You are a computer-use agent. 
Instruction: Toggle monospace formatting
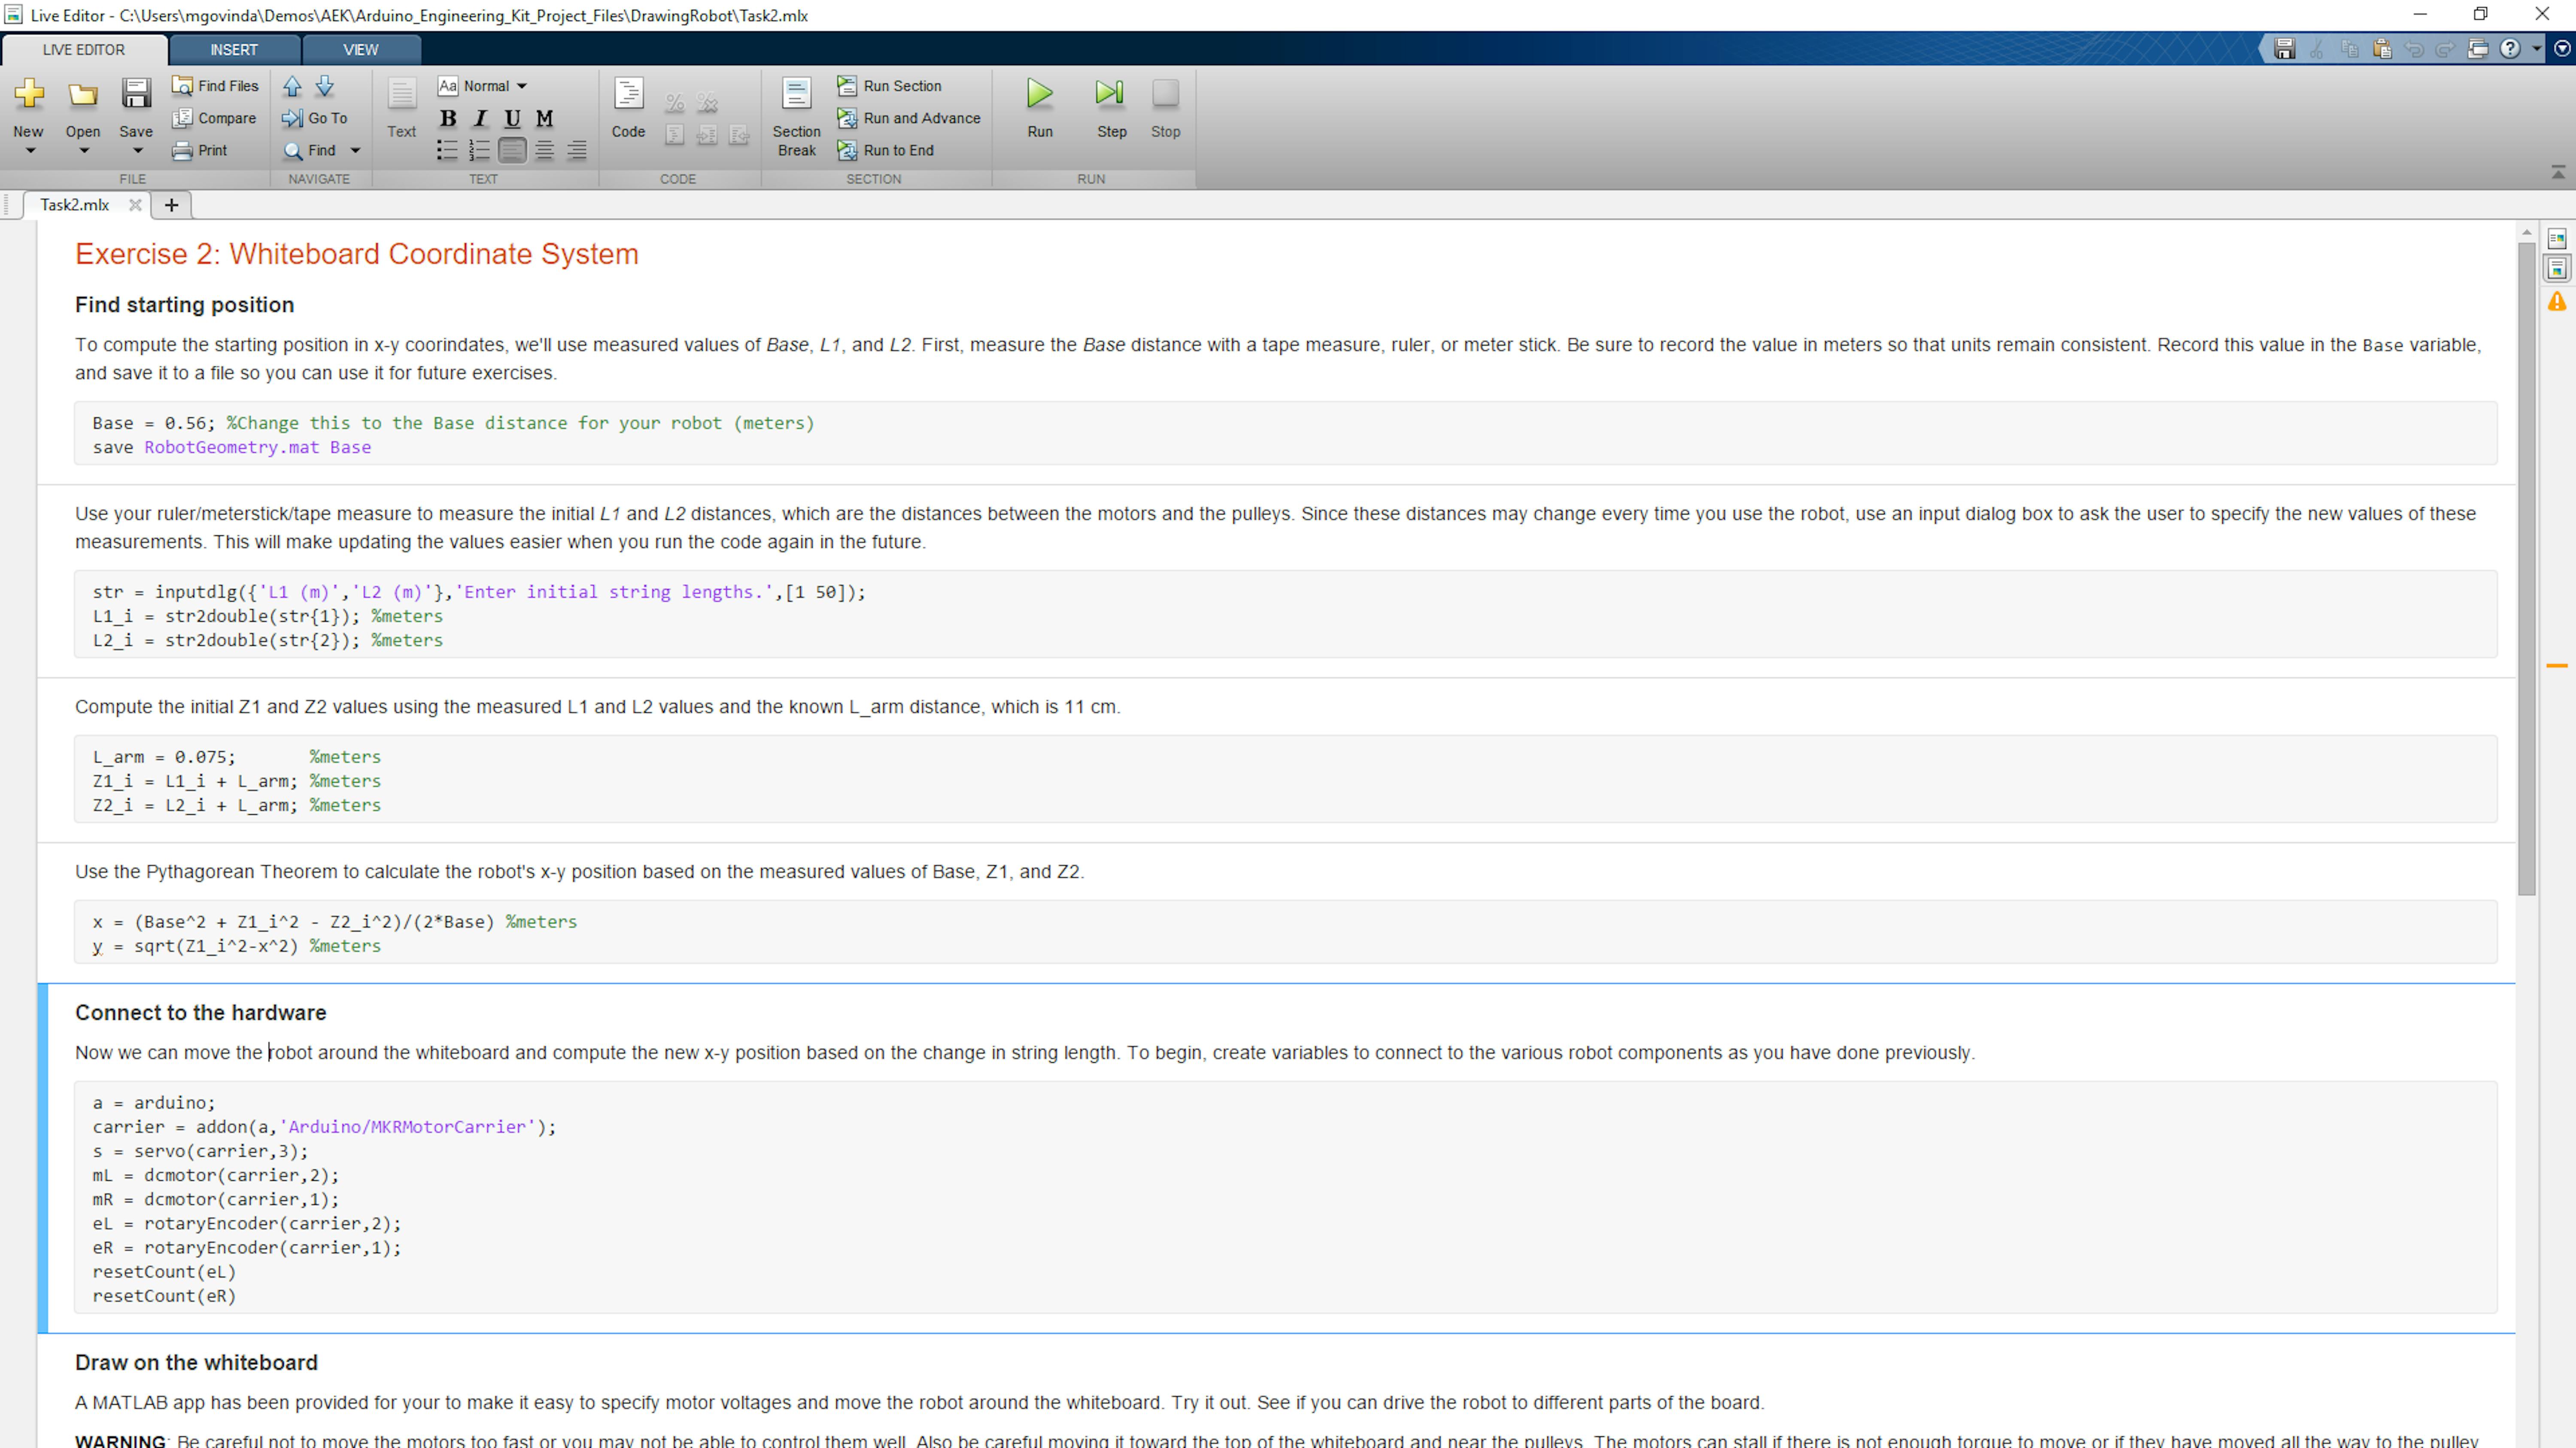[x=544, y=118]
